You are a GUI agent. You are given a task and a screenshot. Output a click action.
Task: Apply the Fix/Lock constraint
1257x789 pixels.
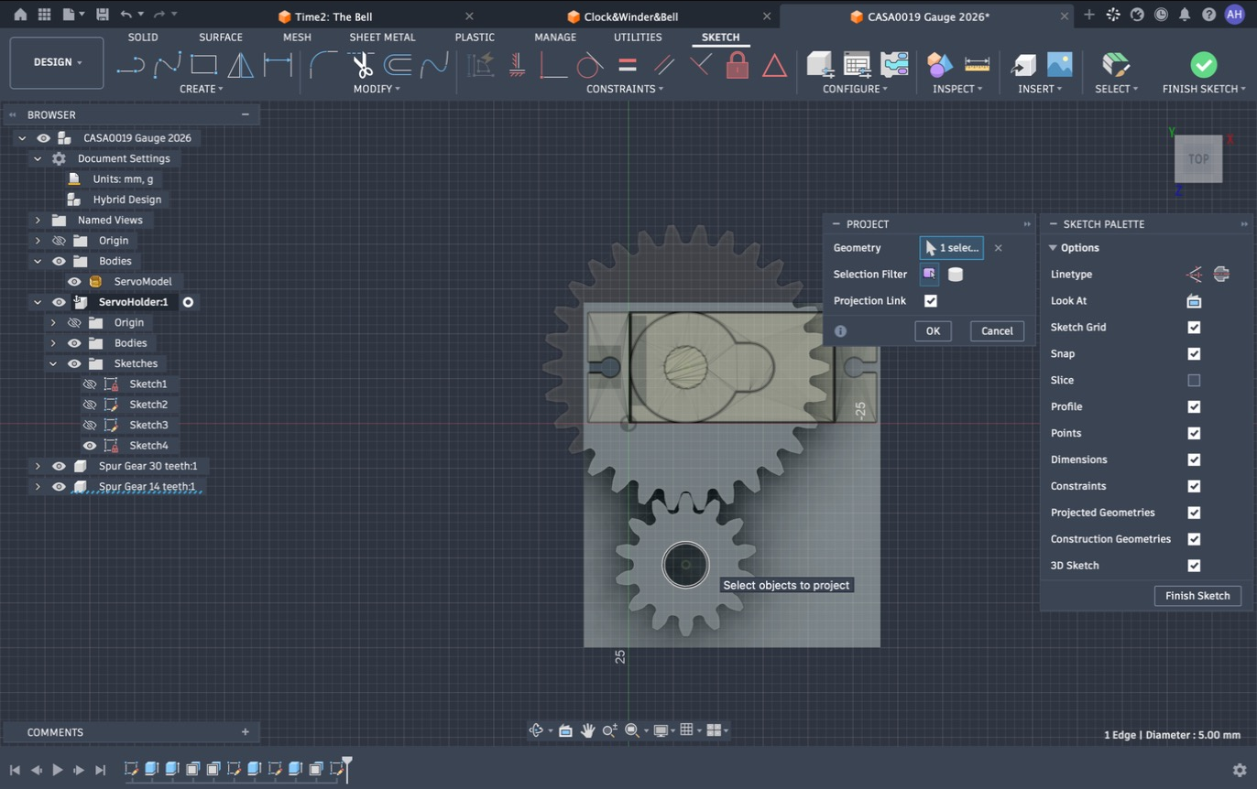pyautogui.click(x=738, y=65)
